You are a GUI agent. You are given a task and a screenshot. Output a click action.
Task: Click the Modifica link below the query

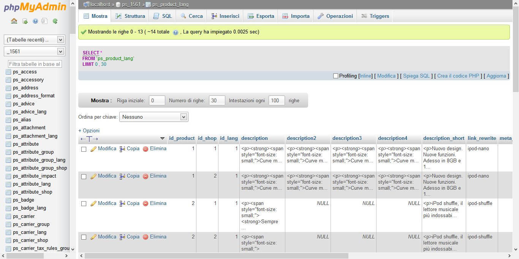tap(386, 76)
